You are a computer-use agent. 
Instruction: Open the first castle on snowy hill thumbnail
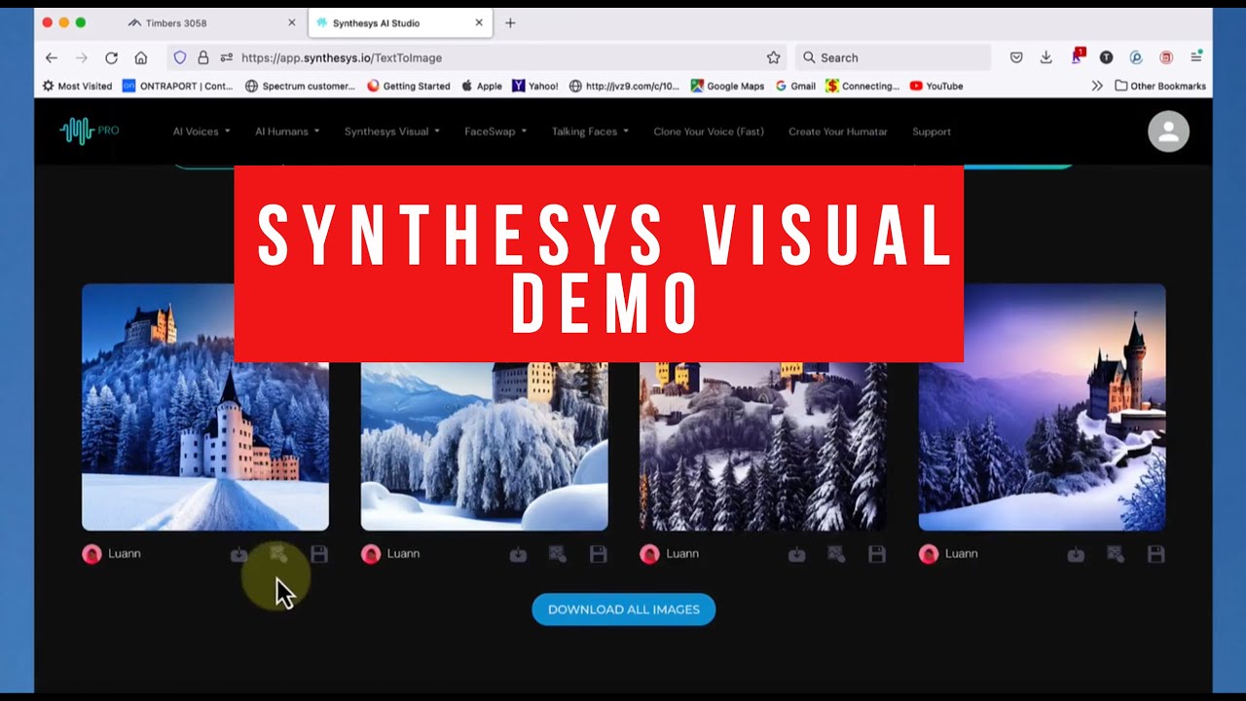click(205, 407)
